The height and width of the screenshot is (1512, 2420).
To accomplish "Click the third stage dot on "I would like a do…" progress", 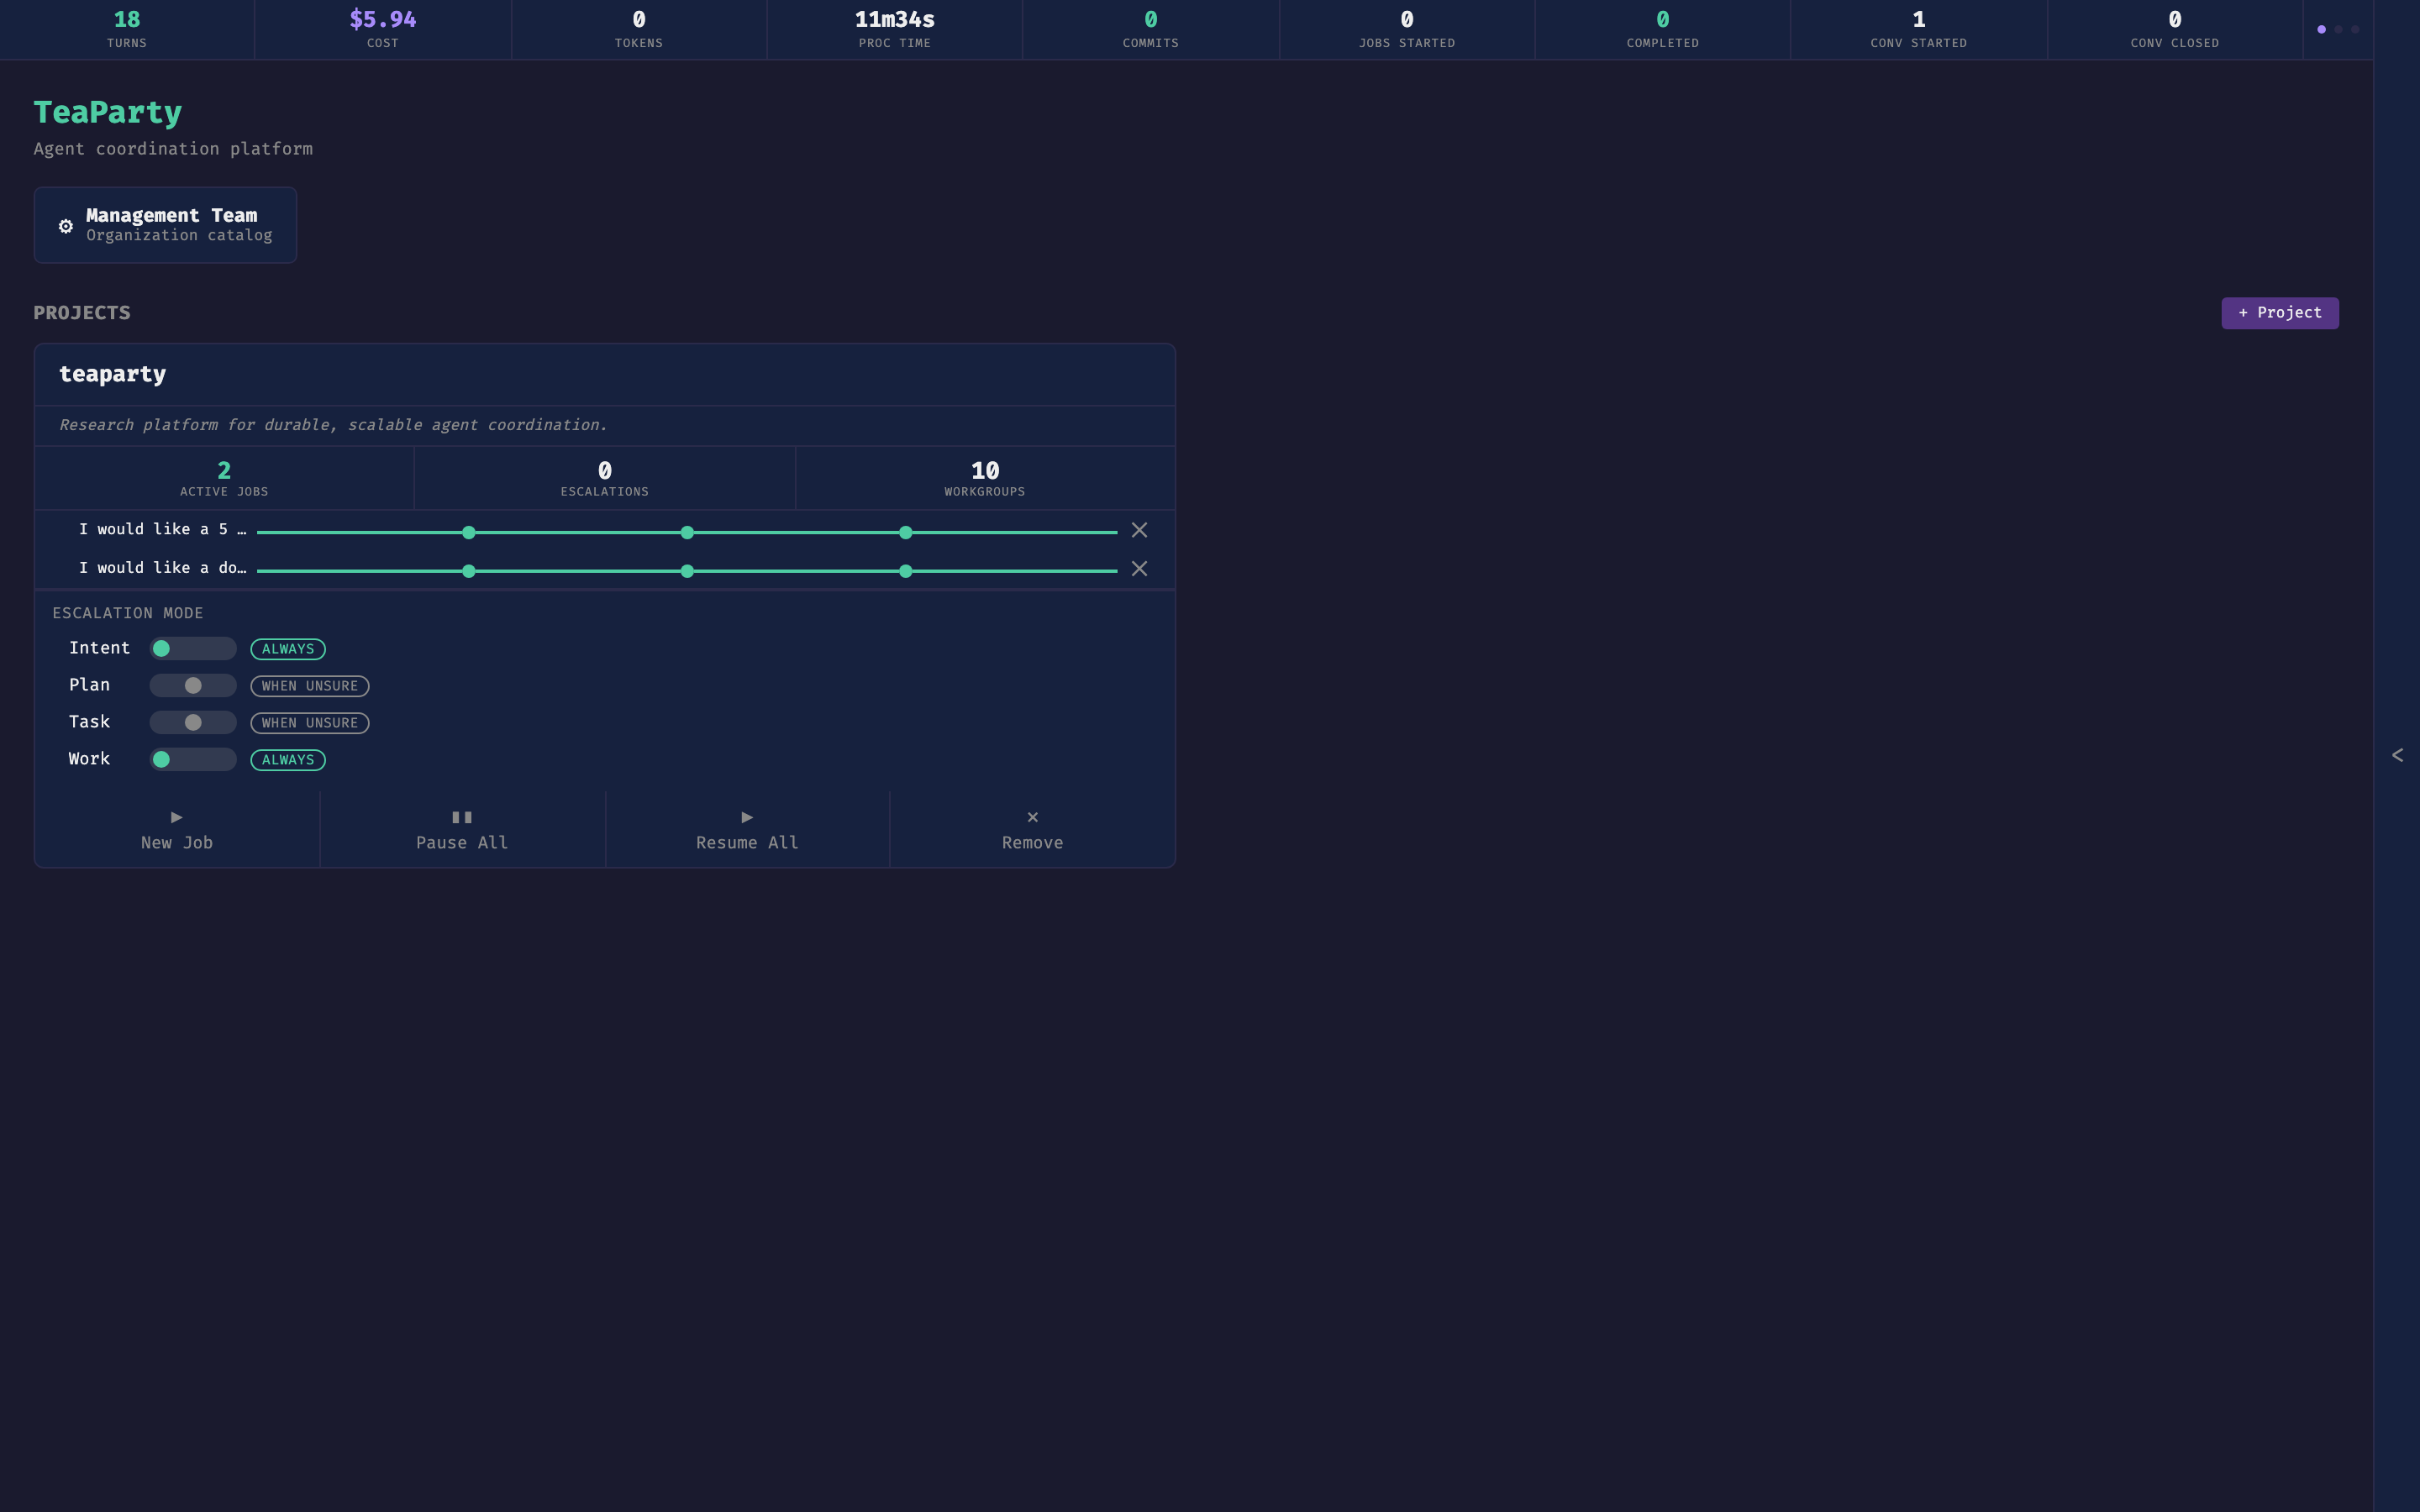I will point(905,571).
